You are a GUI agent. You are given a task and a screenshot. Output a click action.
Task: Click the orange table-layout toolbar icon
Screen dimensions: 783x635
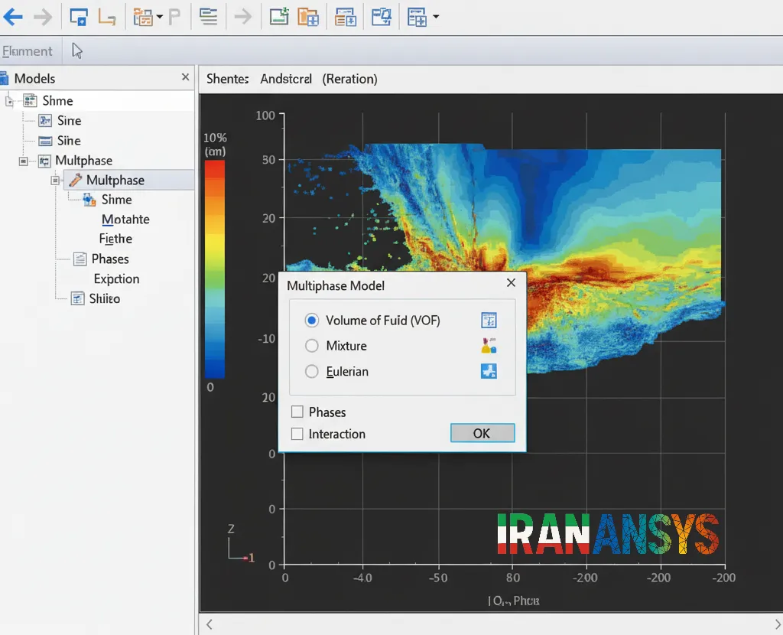345,17
